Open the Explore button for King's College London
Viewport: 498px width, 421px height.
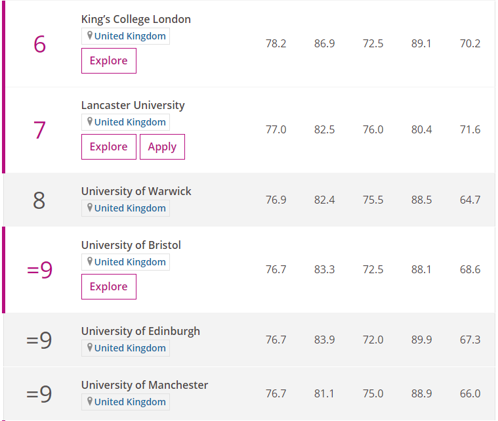click(x=109, y=60)
